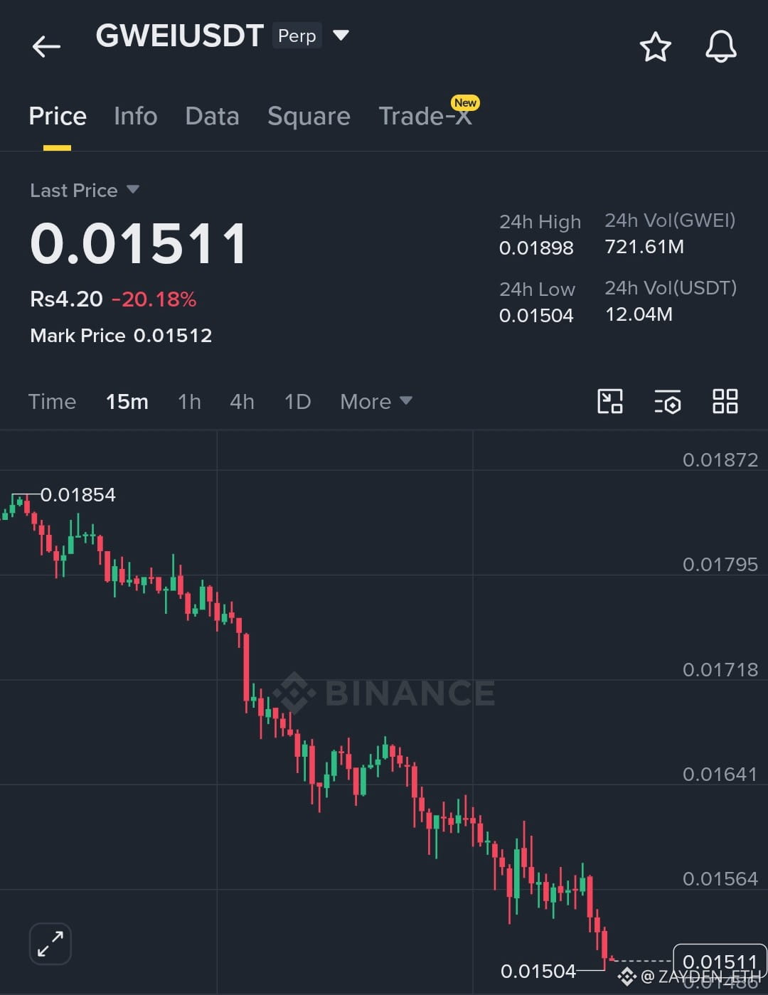Click the Perp contract badge
The height and width of the screenshot is (995, 768).
tap(297, 36)
